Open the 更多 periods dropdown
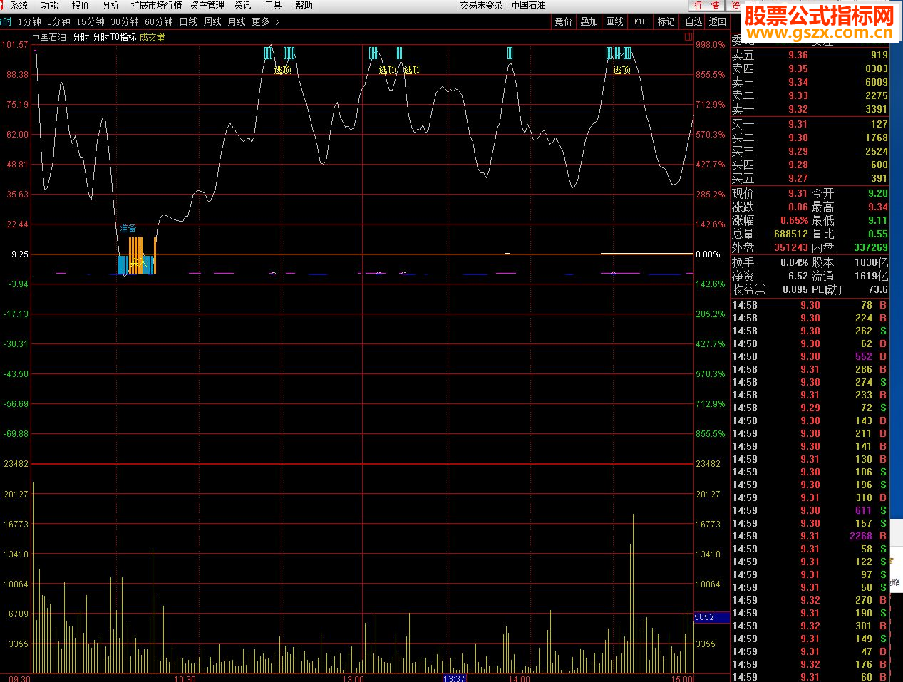903x682 pixels. [x=261, y=22]
